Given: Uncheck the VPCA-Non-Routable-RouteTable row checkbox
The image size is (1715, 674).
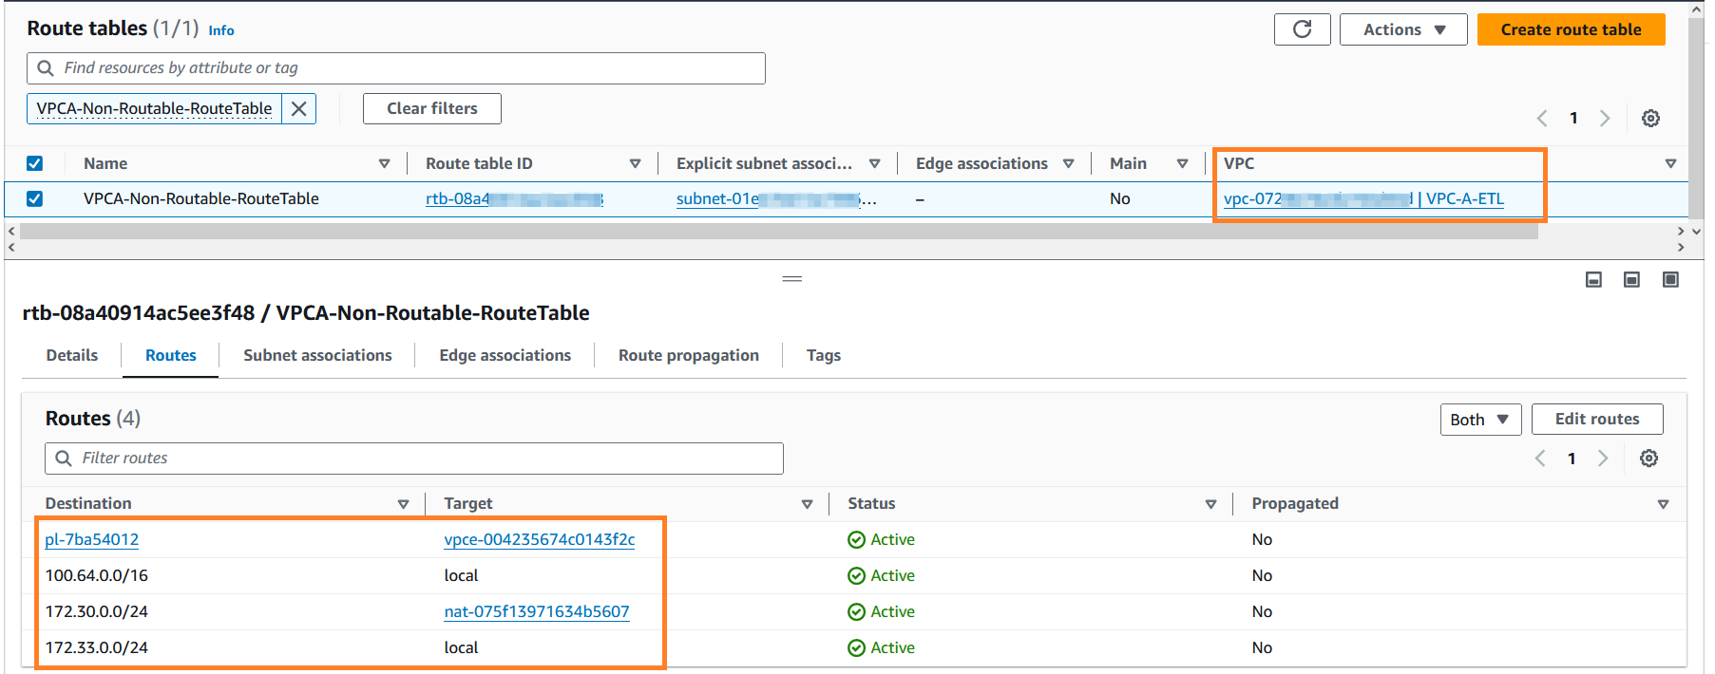Looking at the screenshot, I should 35,198.
